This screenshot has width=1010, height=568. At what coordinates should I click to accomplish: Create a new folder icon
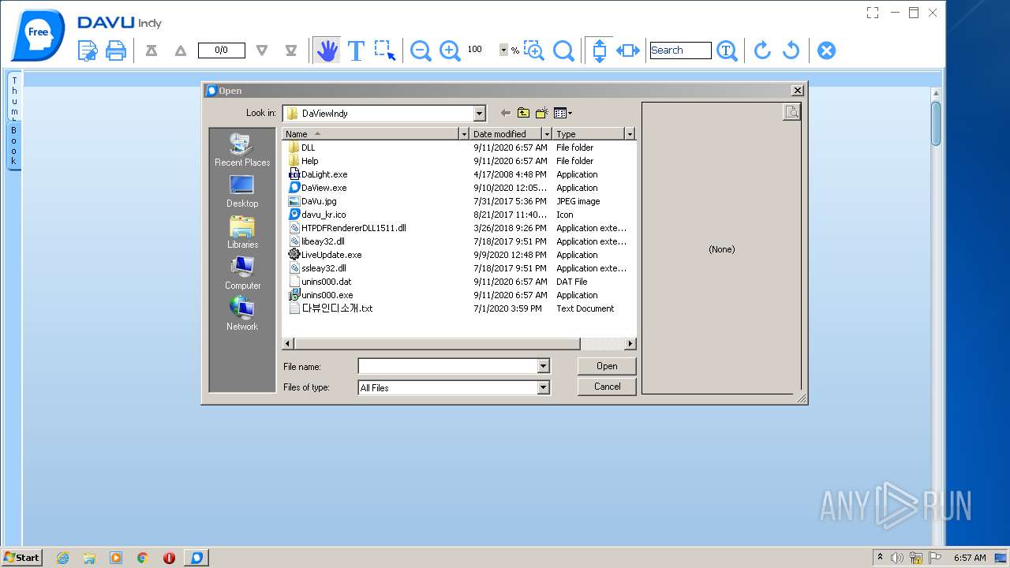541,113
